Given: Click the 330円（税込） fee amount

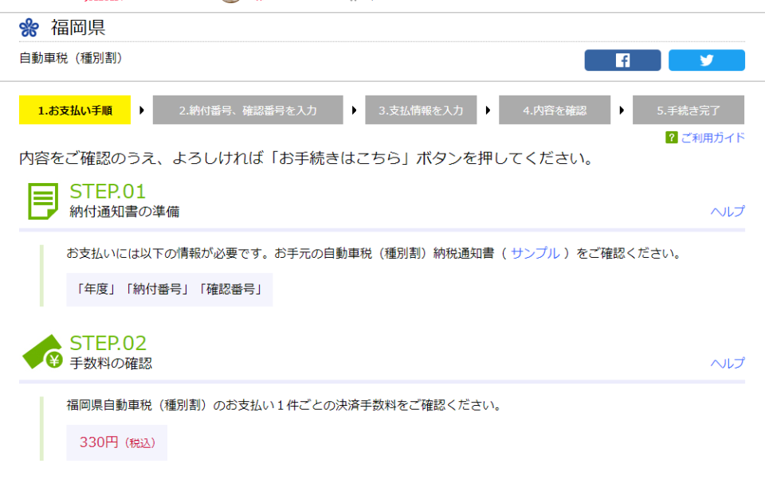Looking at the screenshot, I should click(117, 442).
